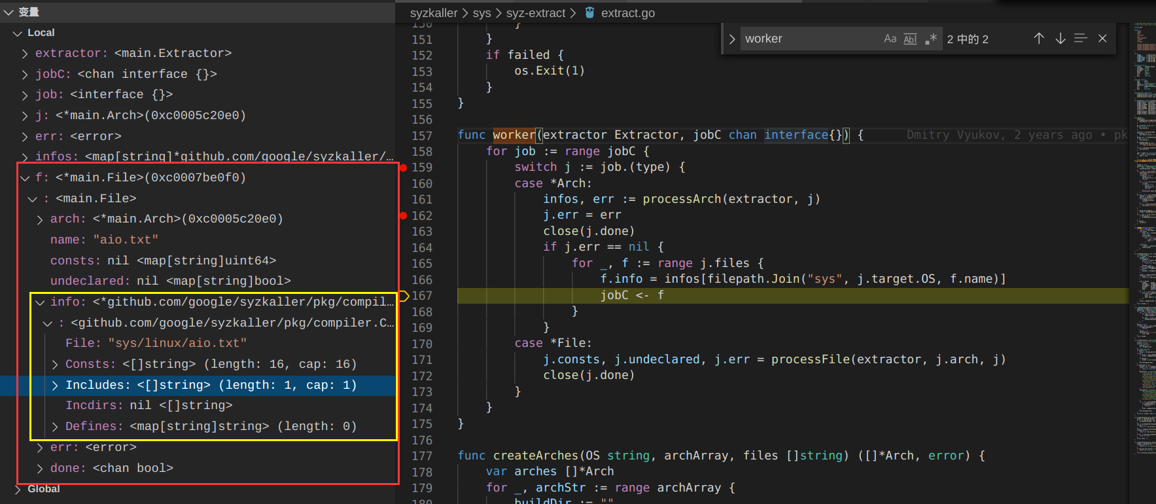This screenshot has height=504, width=1156.
Task: Remove breakpoint on line 159
Action: 404,168
